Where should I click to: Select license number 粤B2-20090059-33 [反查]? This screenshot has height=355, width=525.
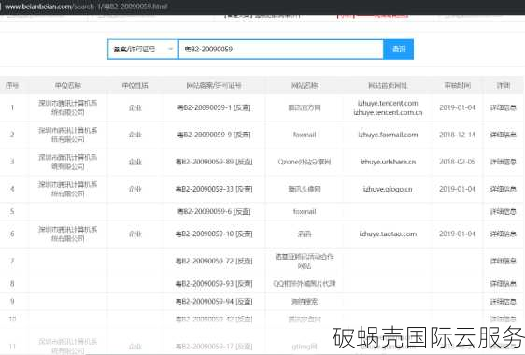click(214, 189)
